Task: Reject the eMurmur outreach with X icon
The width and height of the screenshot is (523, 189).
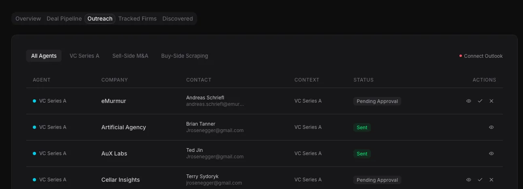Action: click(x=491, y=101)
